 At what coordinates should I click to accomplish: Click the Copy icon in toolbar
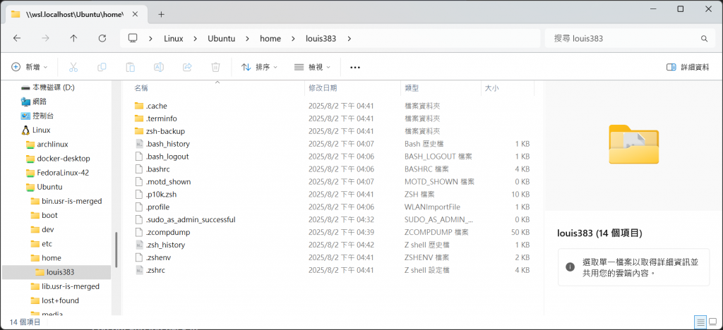coord(102,67)
